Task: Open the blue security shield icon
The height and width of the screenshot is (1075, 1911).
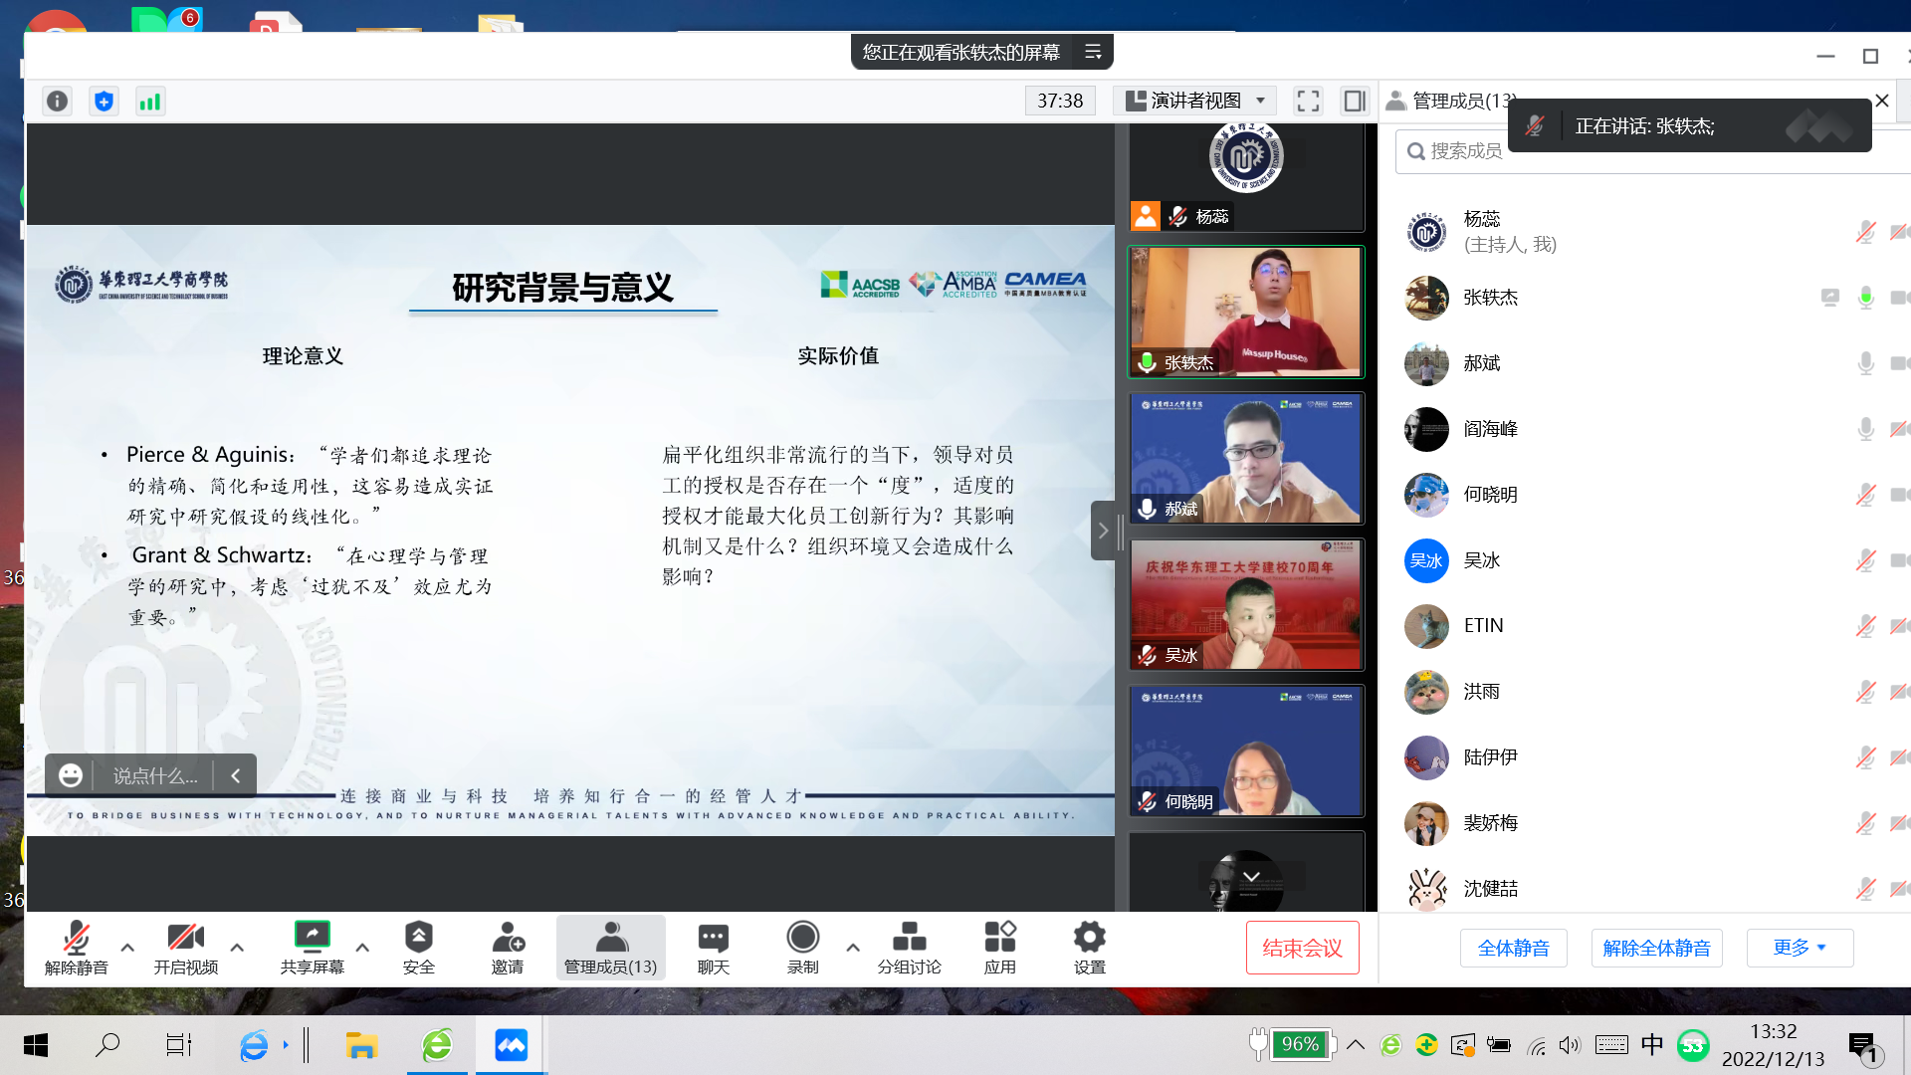Action: [104, 101]
